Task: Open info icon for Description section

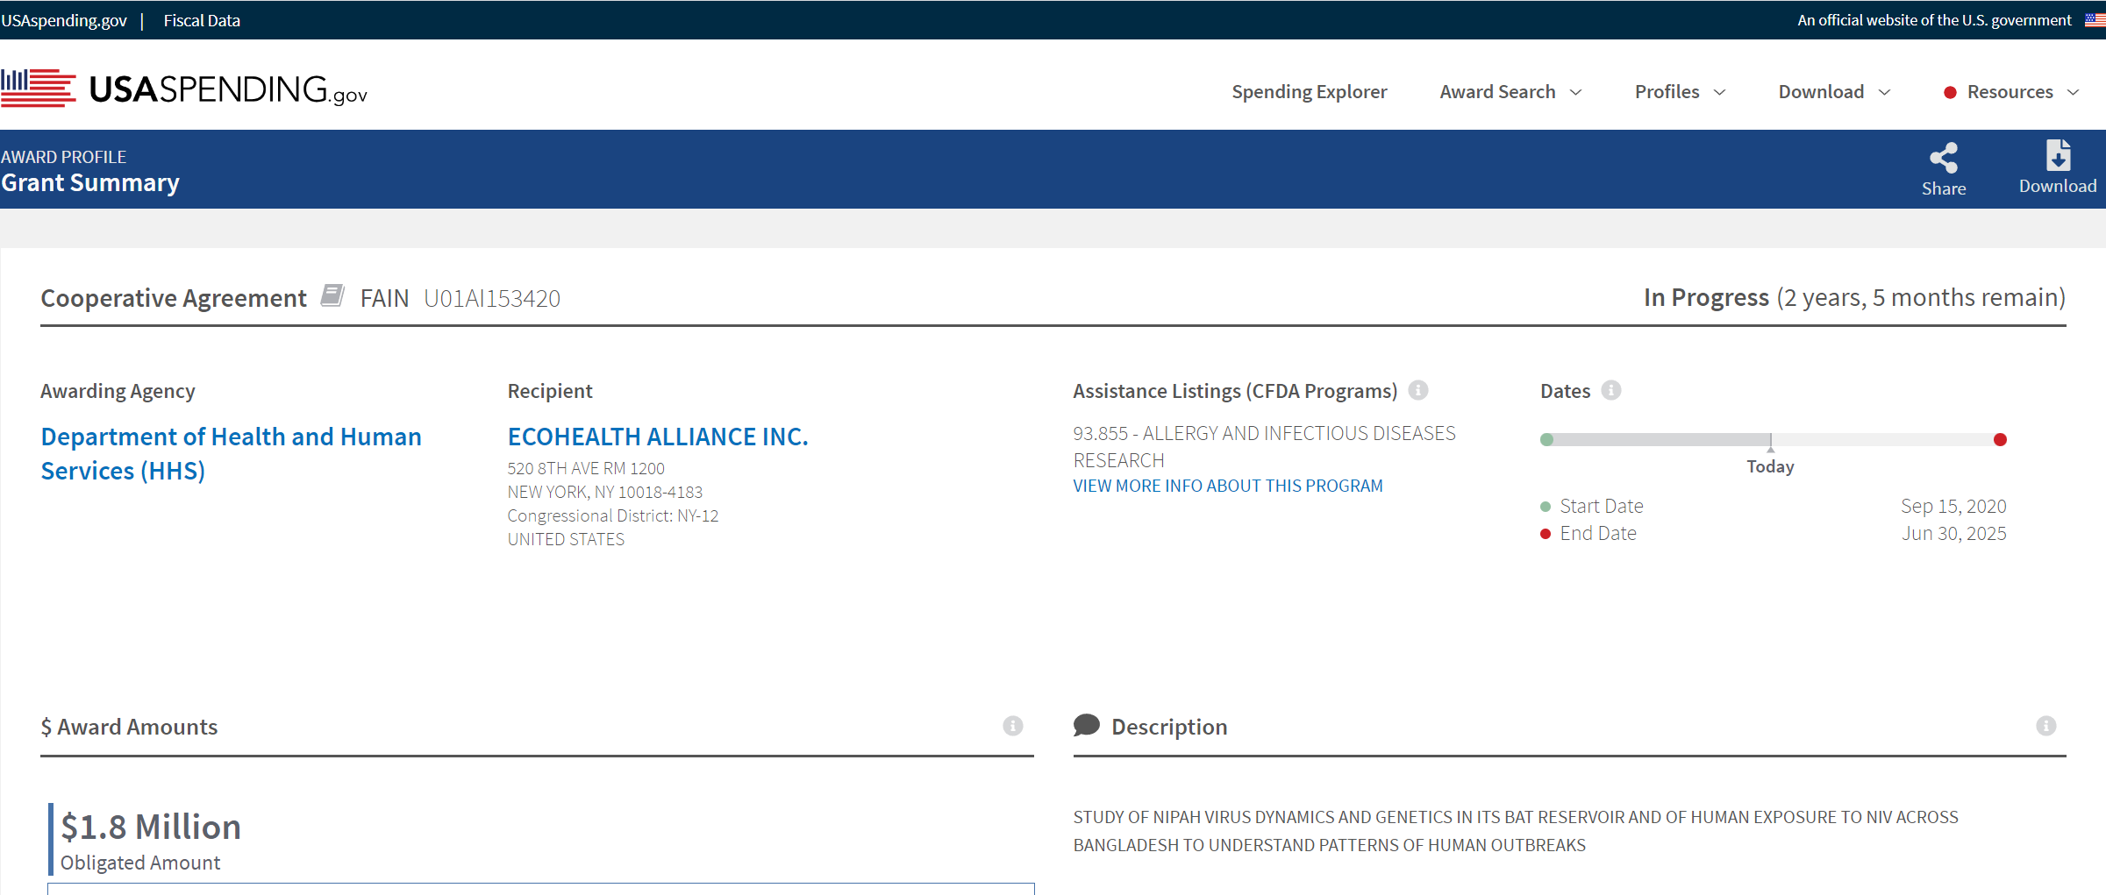Action: pos(2046,726)
